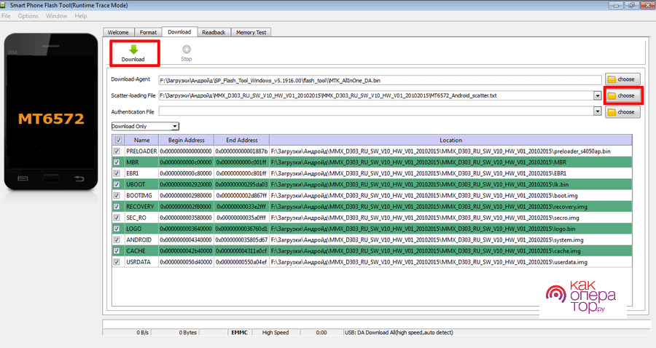Image resolution: width=656 pixels, height=348 pixels.
Task: Click the home button on phone image
Action: [x=52, y=178]
